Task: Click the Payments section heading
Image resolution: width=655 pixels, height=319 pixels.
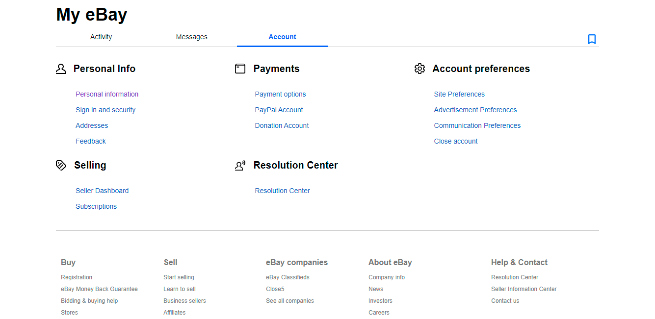Action: point(276,69)
